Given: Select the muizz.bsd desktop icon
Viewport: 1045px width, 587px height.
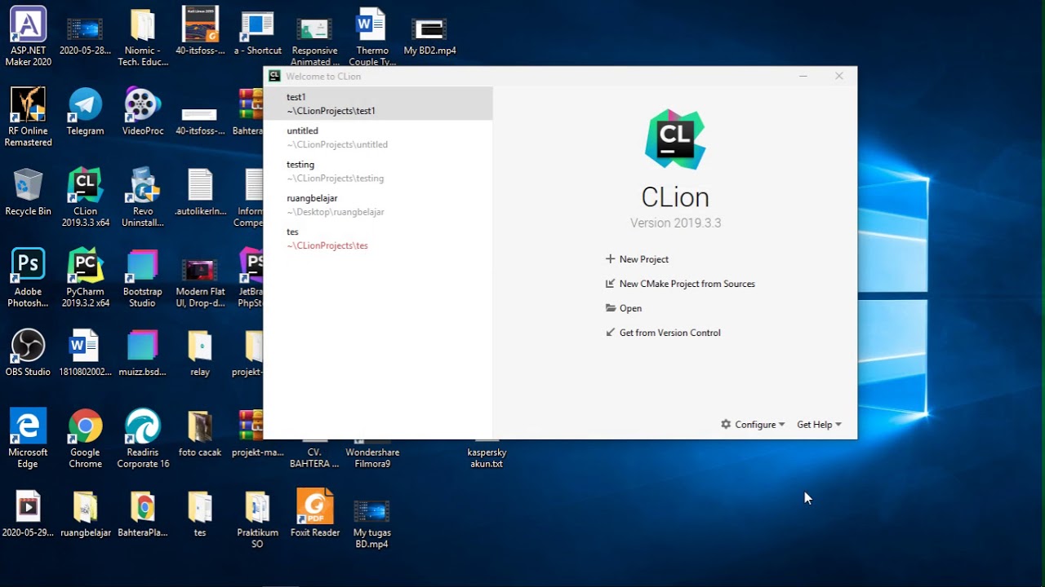Looking at the screenshot, I should [x=142, y=353].
